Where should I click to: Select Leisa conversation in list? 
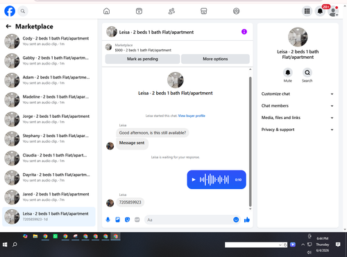[x=49, y=217]
